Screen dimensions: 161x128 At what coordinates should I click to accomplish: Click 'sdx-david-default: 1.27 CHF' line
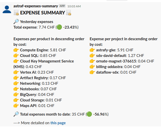[120, 56]
